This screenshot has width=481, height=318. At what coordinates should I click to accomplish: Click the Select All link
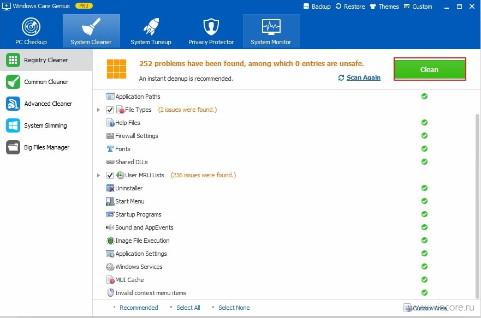(188, 308)
